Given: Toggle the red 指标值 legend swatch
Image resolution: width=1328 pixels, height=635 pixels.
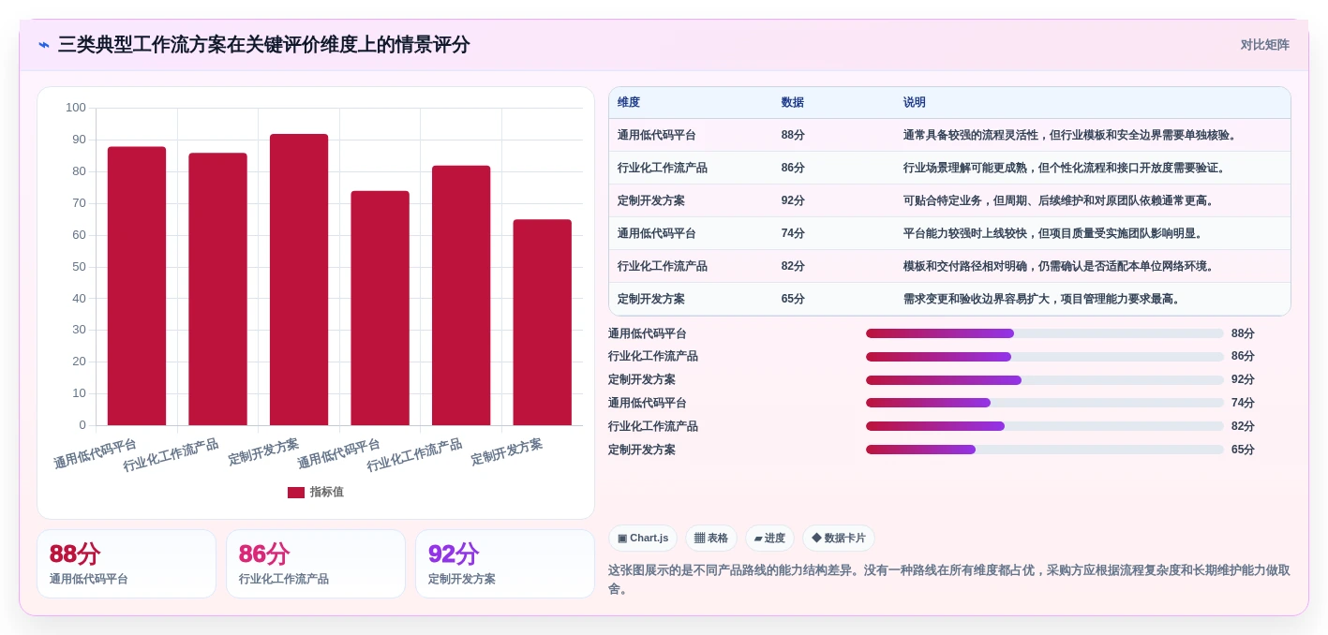Looking at the screenshot, I should click(x=296, y=493).
